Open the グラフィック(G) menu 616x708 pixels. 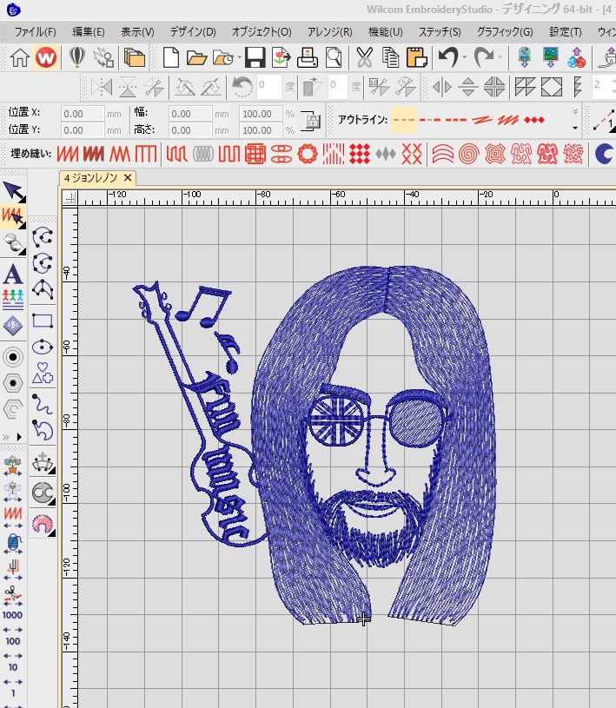(505, 32)
